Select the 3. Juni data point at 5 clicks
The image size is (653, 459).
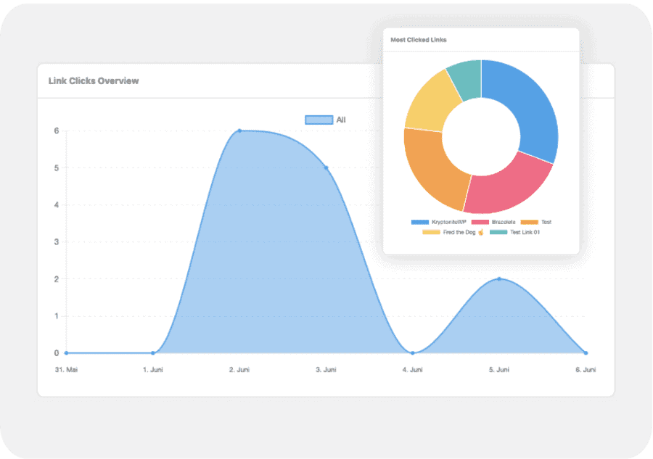(326, 168)
